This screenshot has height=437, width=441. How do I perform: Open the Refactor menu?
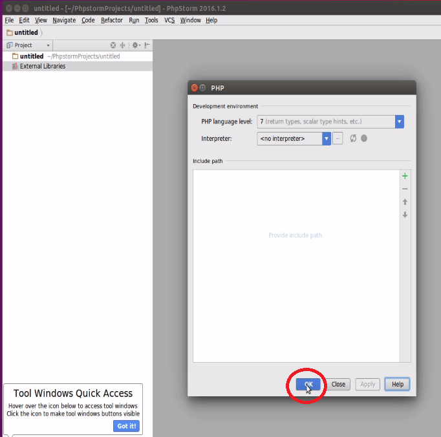[112, 20]
